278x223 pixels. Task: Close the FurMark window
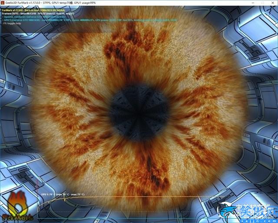pos(273,3)
